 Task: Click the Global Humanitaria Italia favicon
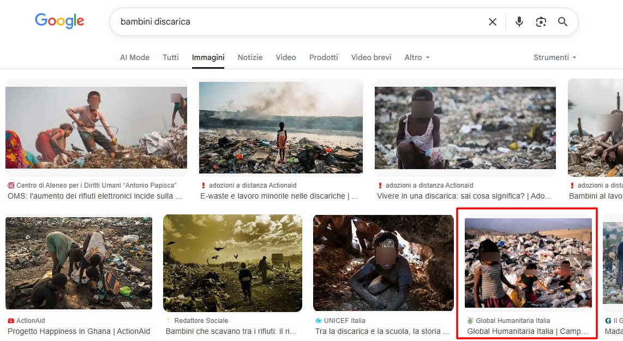470,321
